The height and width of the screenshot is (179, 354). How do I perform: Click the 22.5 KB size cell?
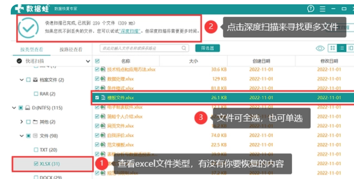pos(219,145)
